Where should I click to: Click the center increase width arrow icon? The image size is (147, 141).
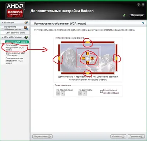[x=83, y=58]
